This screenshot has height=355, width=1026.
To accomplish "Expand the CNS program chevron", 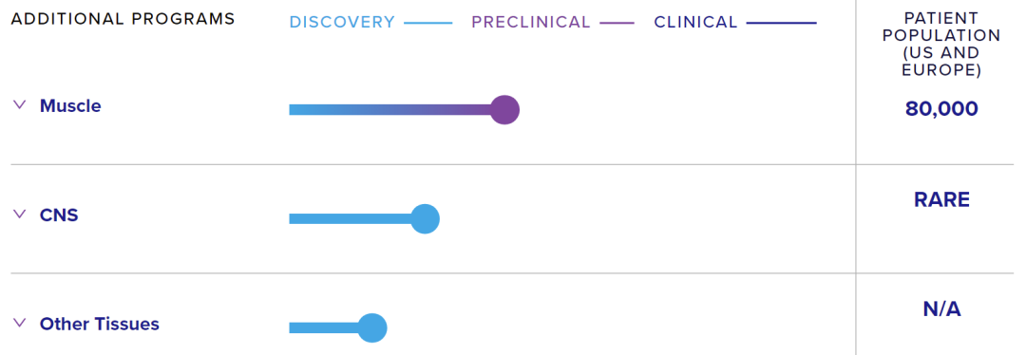I will [19, 214].
